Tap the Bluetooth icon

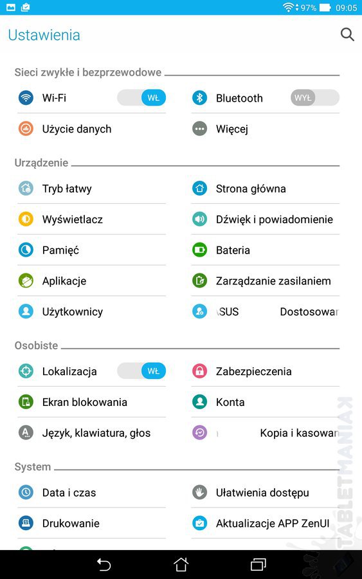click(x=199, y=98)
